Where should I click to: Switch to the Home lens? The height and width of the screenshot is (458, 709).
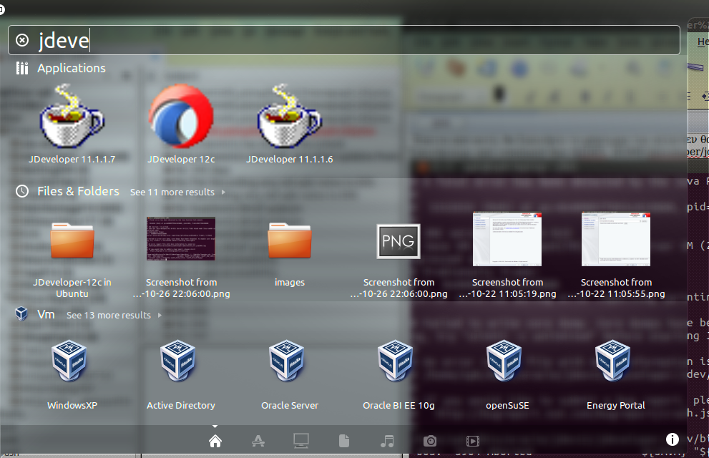(x=215, y=441)
